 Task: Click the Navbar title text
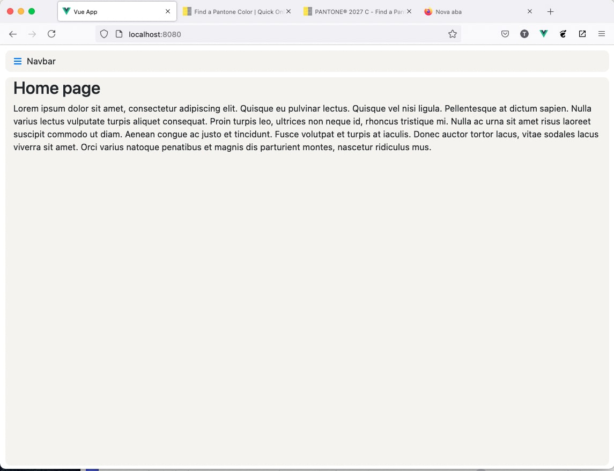(x=41, y=61)
